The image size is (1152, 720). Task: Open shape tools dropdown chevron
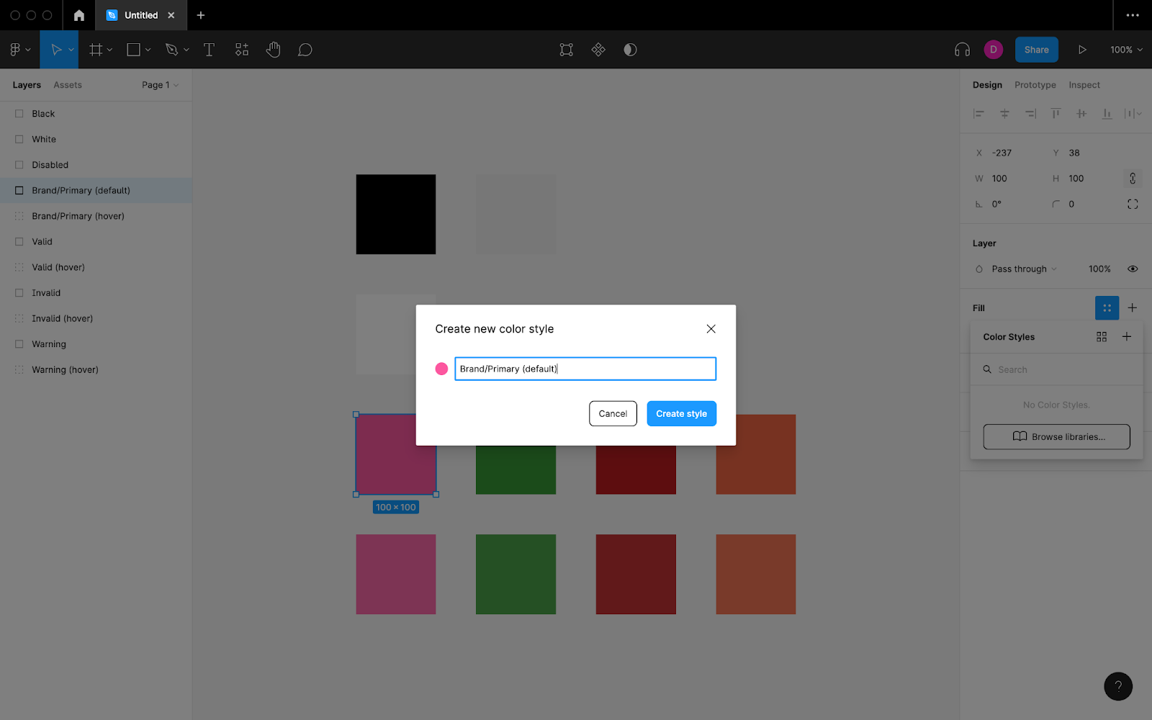pos(148,50)
